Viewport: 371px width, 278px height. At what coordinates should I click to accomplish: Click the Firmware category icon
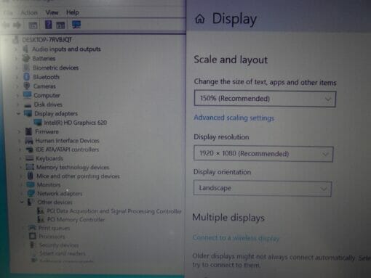28,131
